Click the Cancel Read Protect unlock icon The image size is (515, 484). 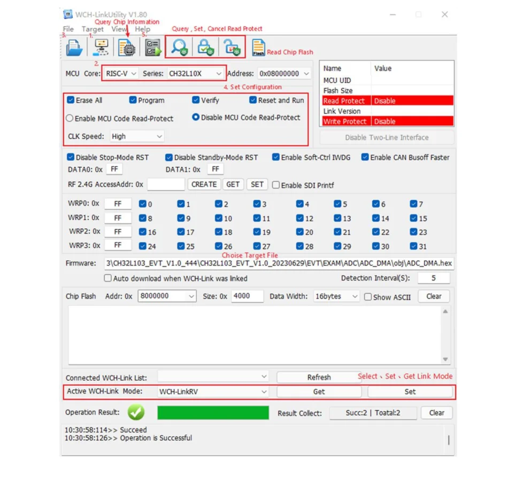click(x=232, y=47)
